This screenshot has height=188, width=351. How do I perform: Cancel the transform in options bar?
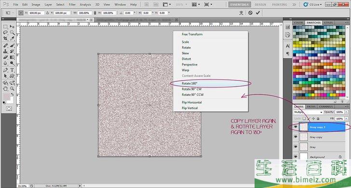tap(250, 13)
